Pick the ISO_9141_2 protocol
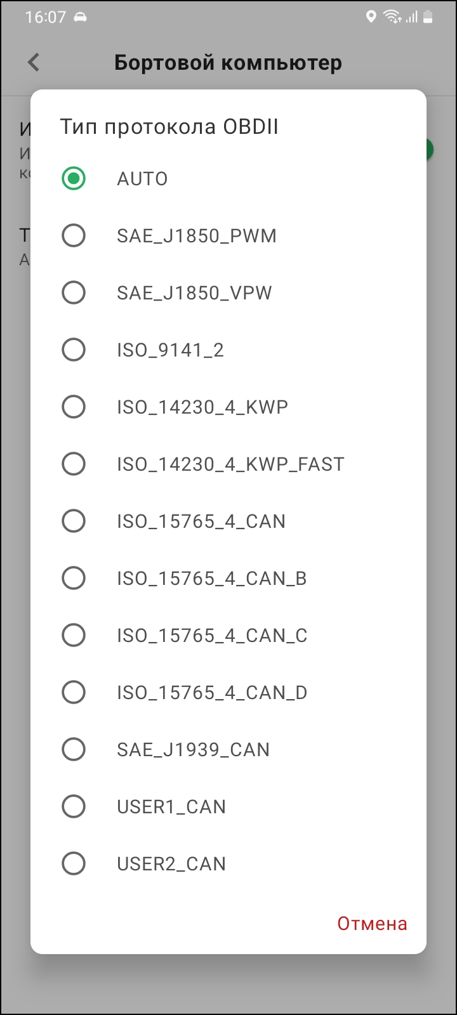 point(74,350)
